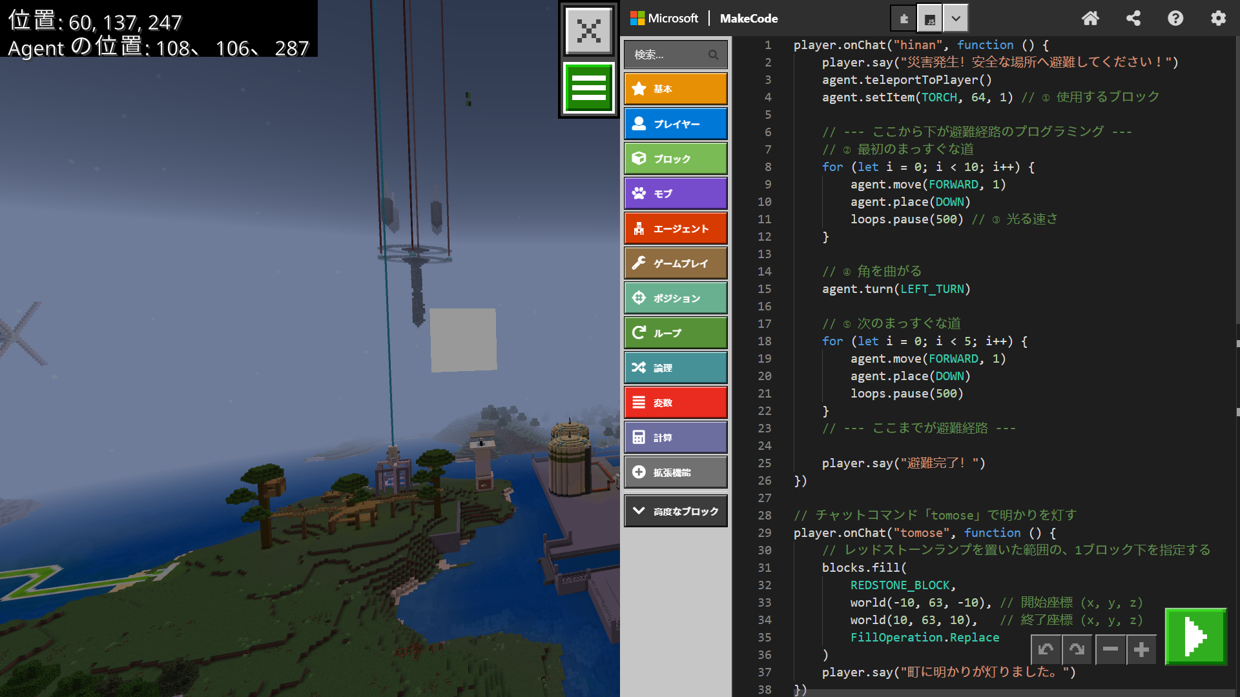Click 'loops.pause(500)' on line 21

tap(907, 393)
